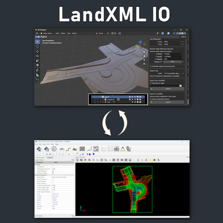
Task: Expand the breaklines collection
Action: point(103,99)
